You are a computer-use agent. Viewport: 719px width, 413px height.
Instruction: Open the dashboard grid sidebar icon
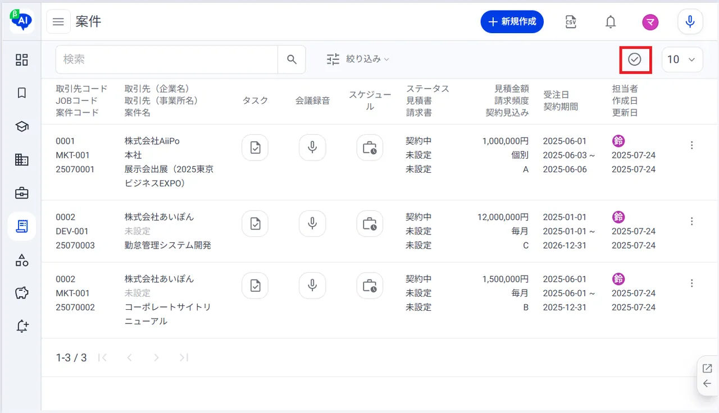[22, 59]
